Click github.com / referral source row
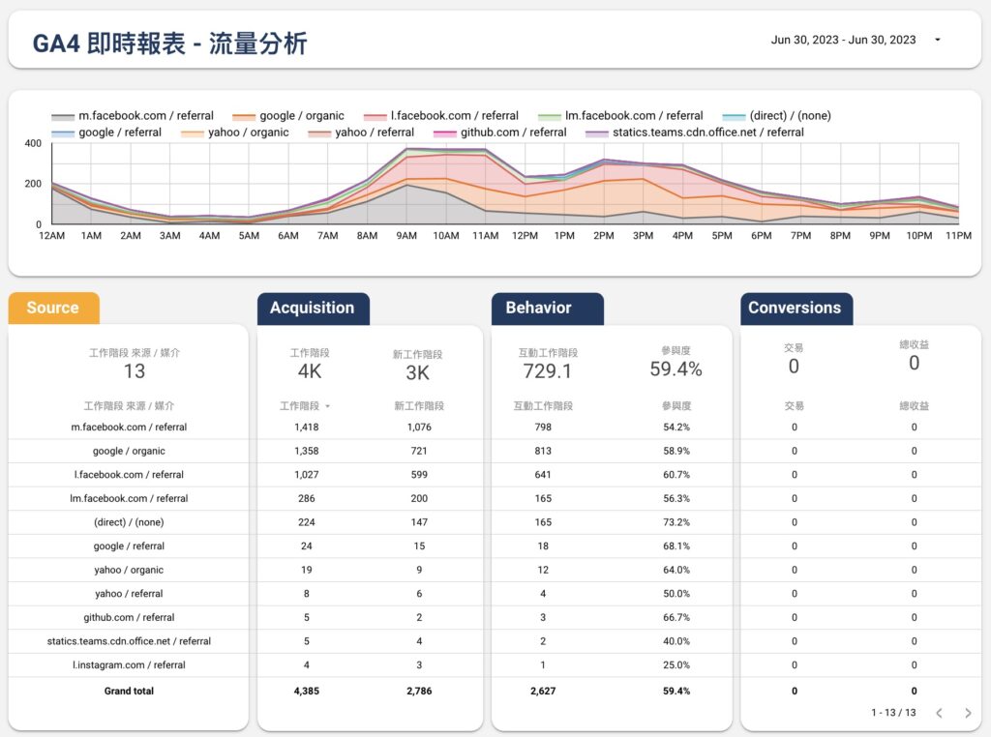991x737 pixels. 129,617
